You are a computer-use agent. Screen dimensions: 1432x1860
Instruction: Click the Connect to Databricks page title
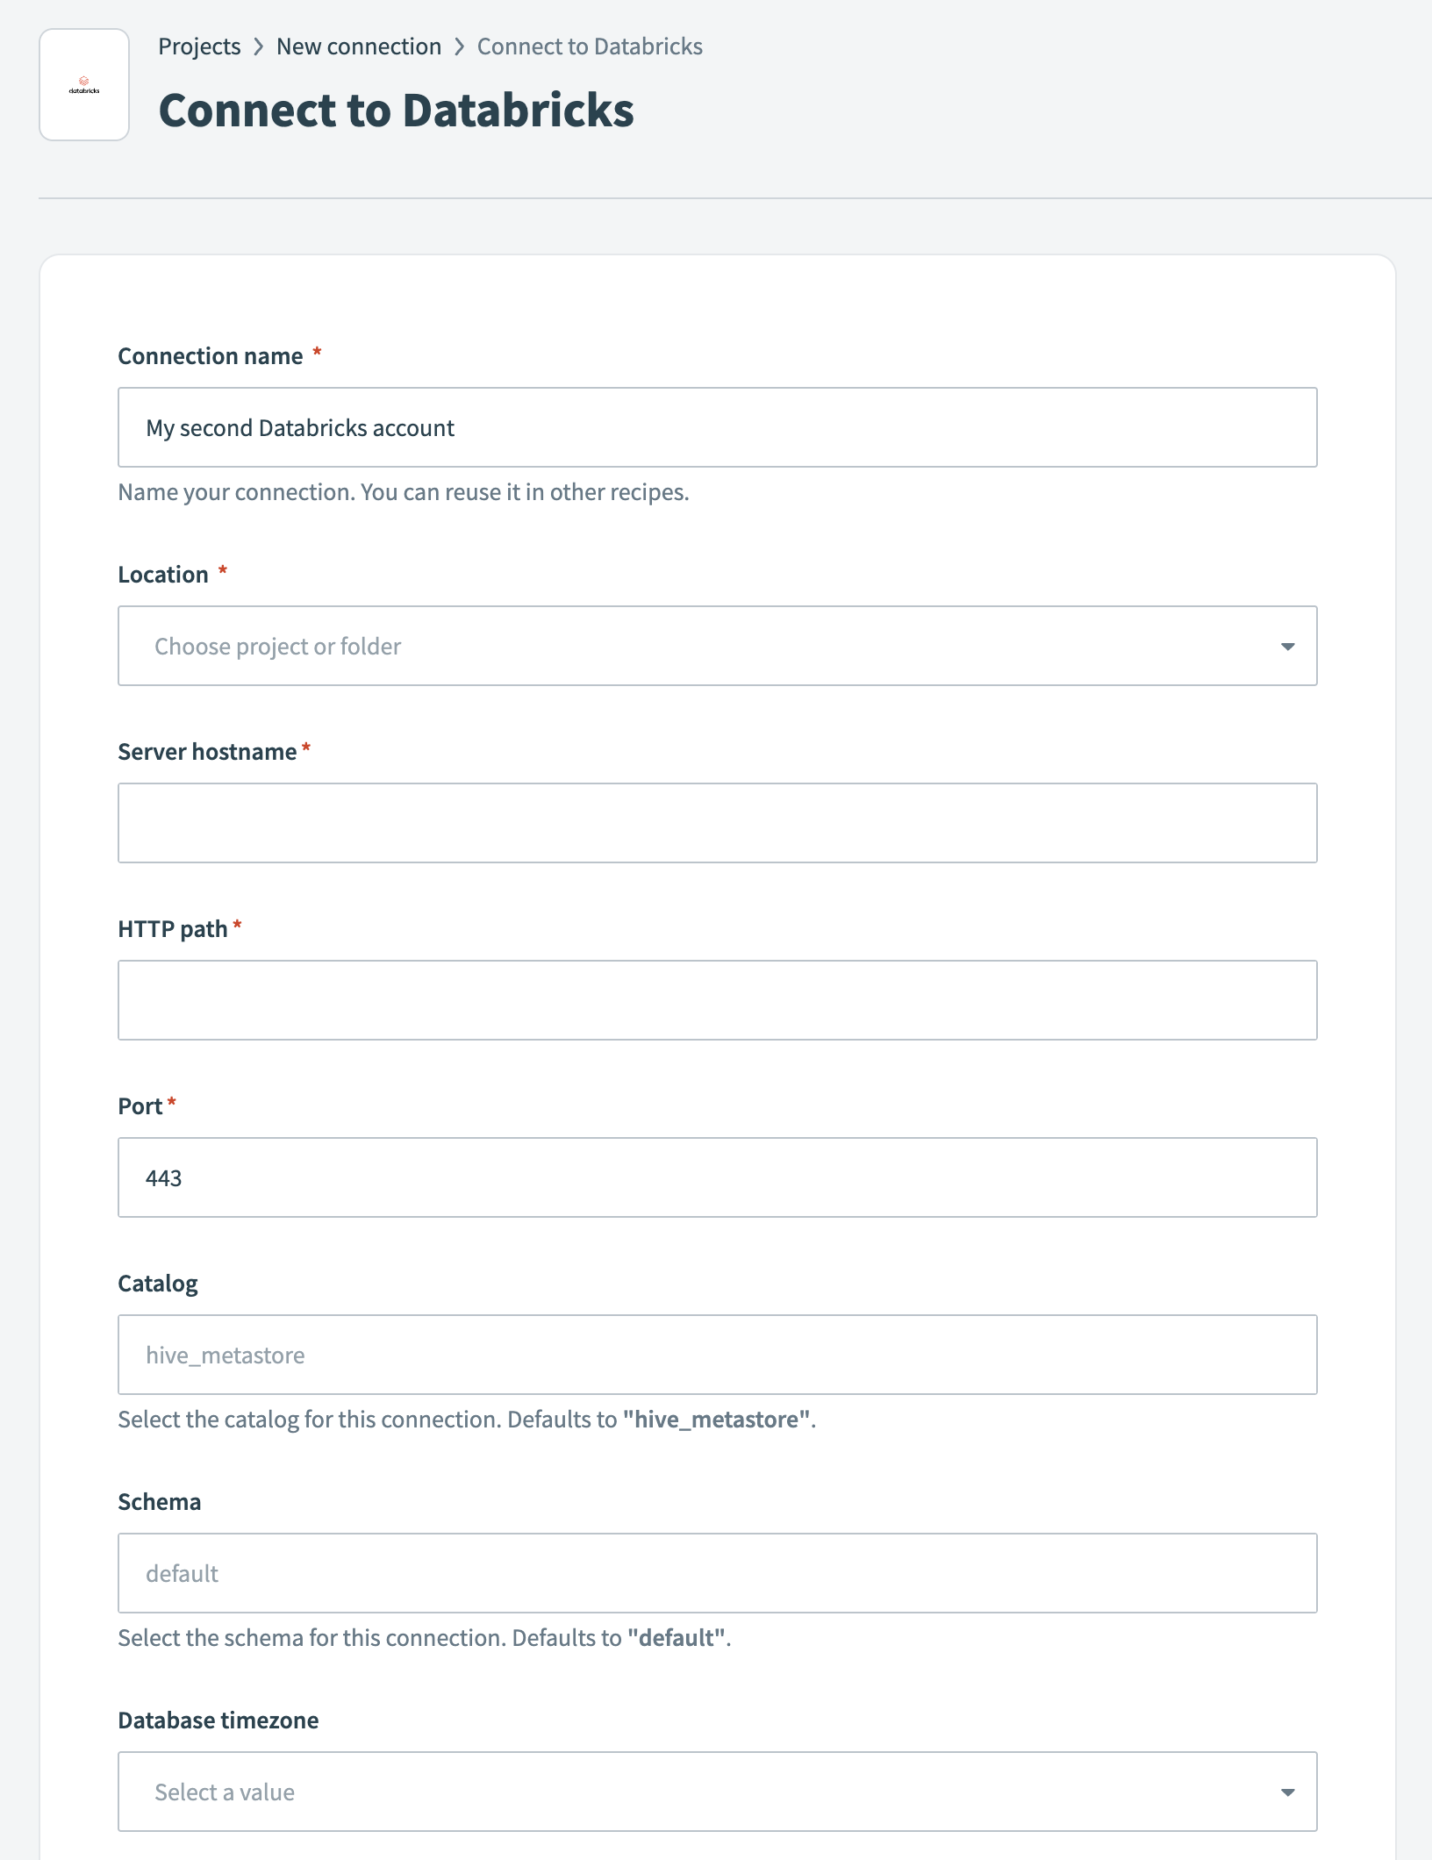click(397, 108)
